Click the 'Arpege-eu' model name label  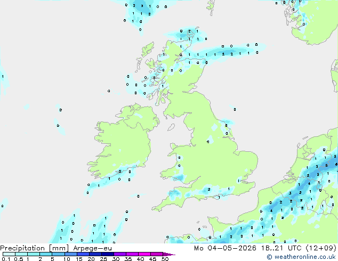[x=92, y=248]
